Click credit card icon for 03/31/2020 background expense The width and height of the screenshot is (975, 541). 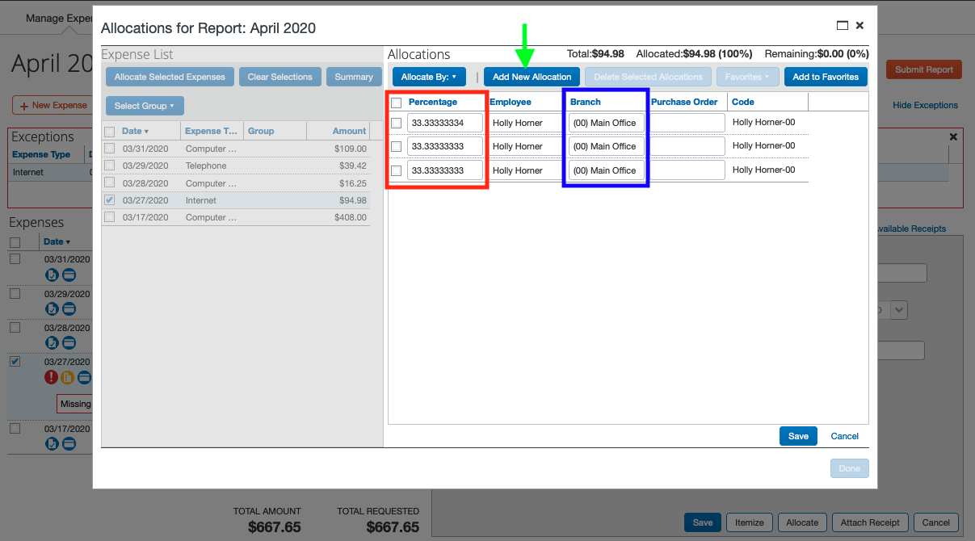pos(69,275)
